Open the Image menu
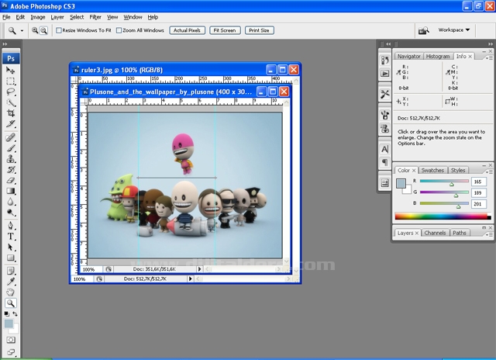Viewport: 496px width, 360px height. pyautogui.click(x=38, y=17)
